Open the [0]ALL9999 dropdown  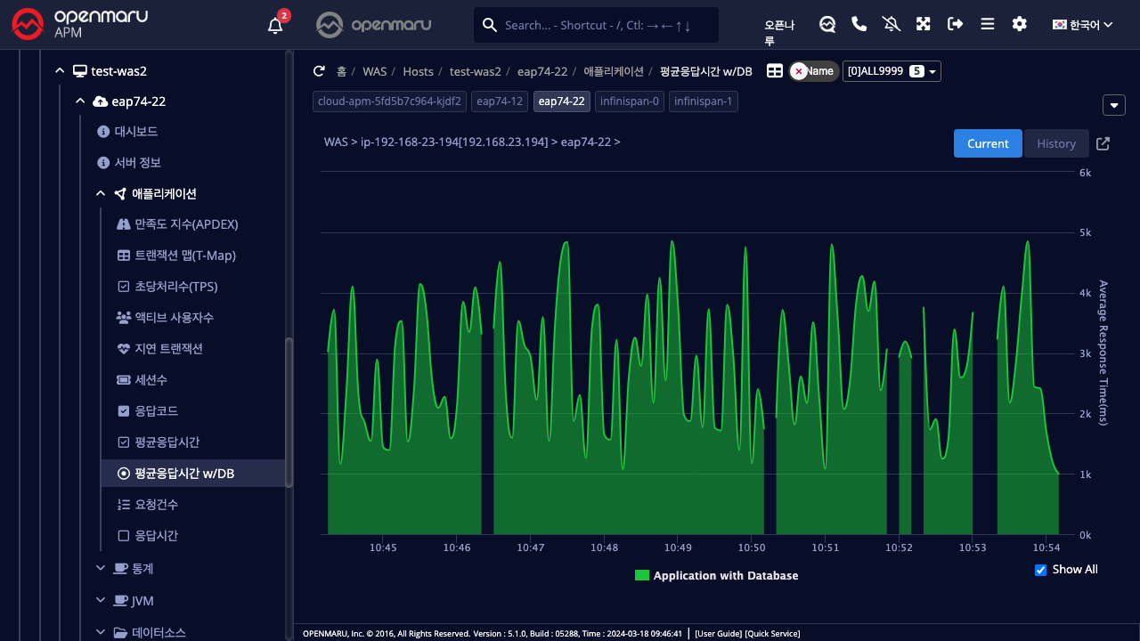point(892,71)
